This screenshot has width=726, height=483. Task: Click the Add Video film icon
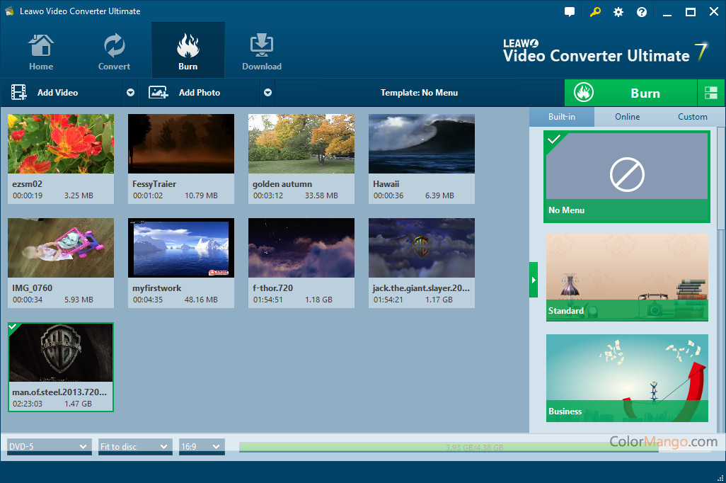pyautogui.click(x=19, y=92)
